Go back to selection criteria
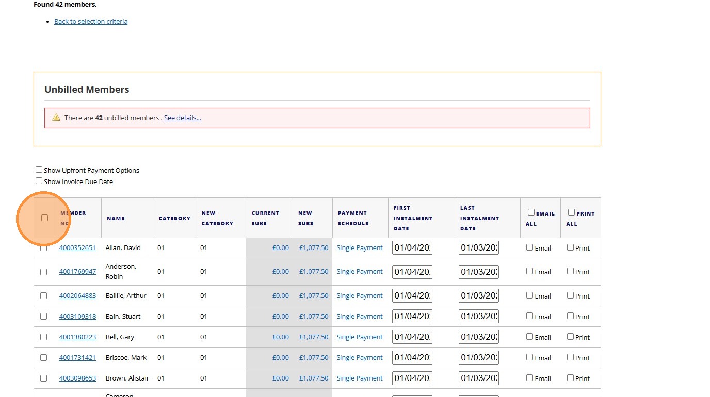This screenshot has width=710, height=397. (91, 21)
